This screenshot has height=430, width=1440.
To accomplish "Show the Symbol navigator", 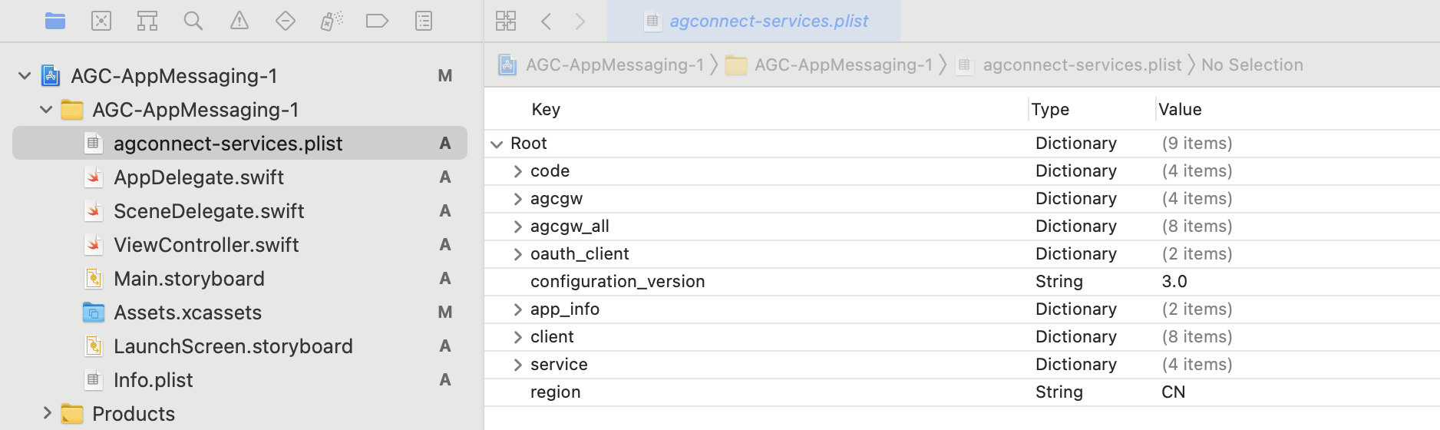I will pyautogui.click(x=147, y=21).
